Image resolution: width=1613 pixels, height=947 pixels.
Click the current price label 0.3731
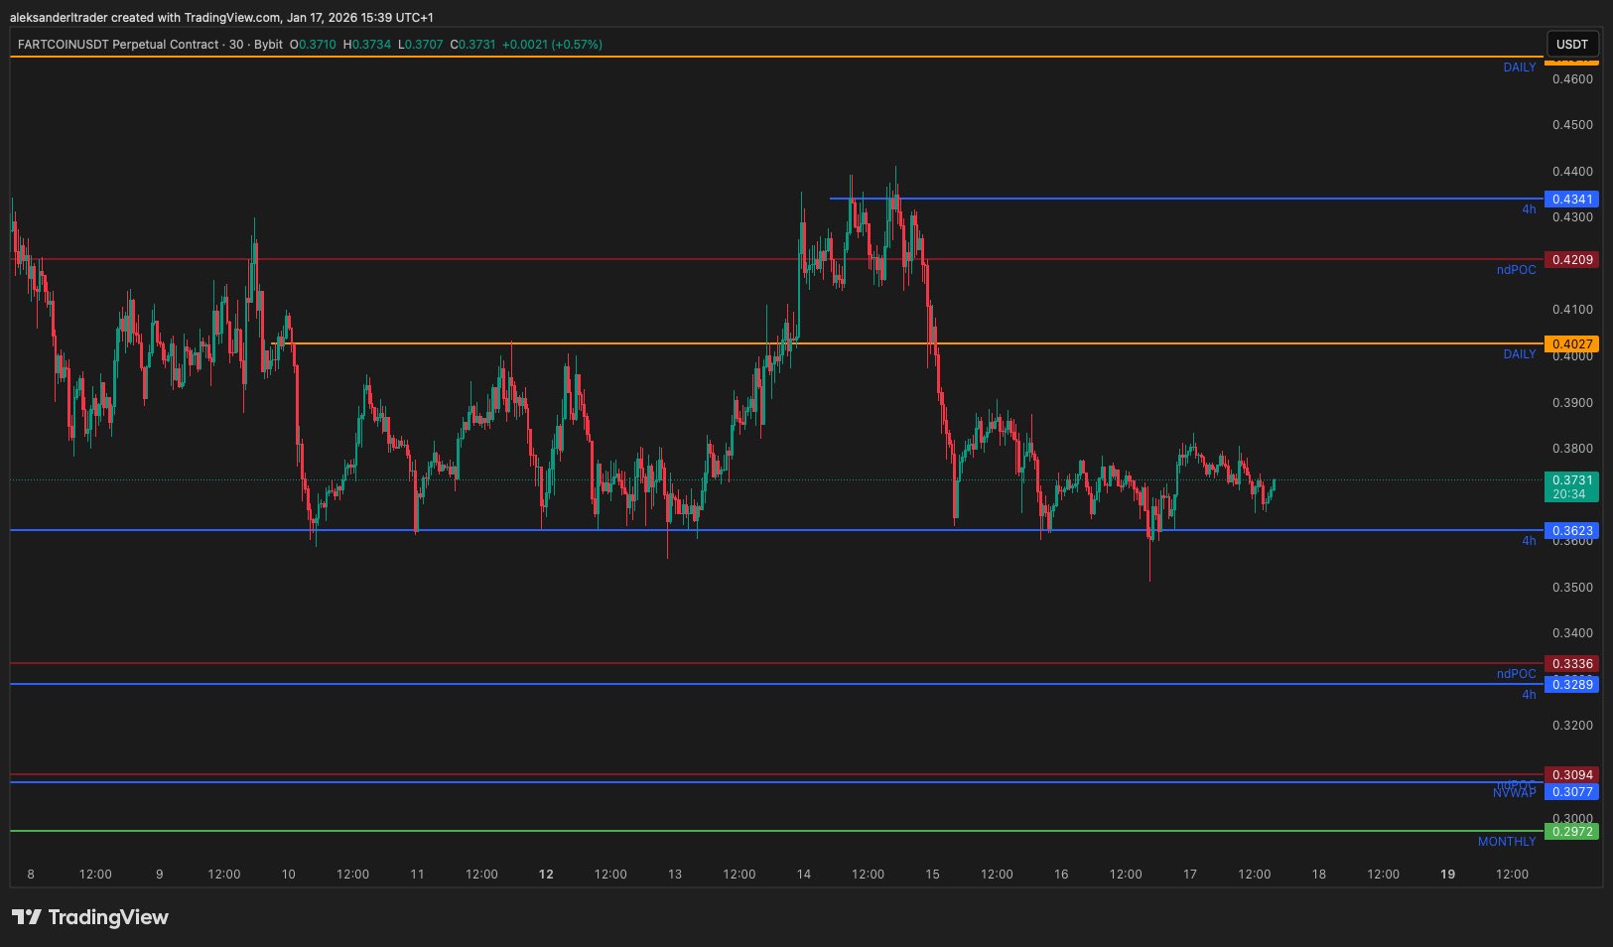pyautogui.click(x=1571, y=480)
